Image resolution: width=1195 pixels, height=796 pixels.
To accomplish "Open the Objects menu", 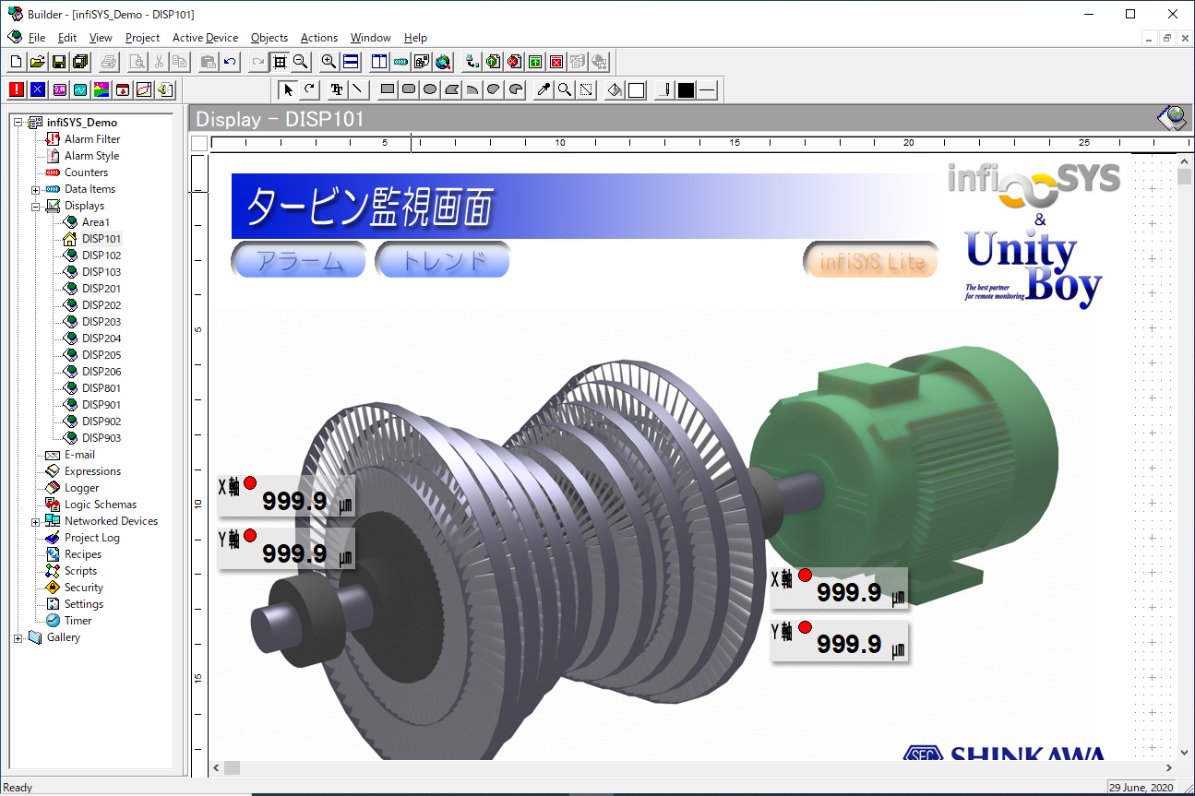I will coord(269,38).
